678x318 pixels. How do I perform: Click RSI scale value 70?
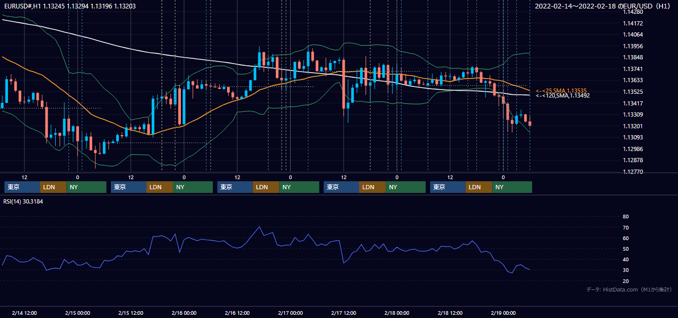coord(625,227)
